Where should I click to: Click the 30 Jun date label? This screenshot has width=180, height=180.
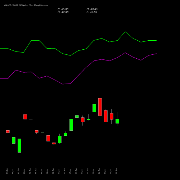click(116, 171)
